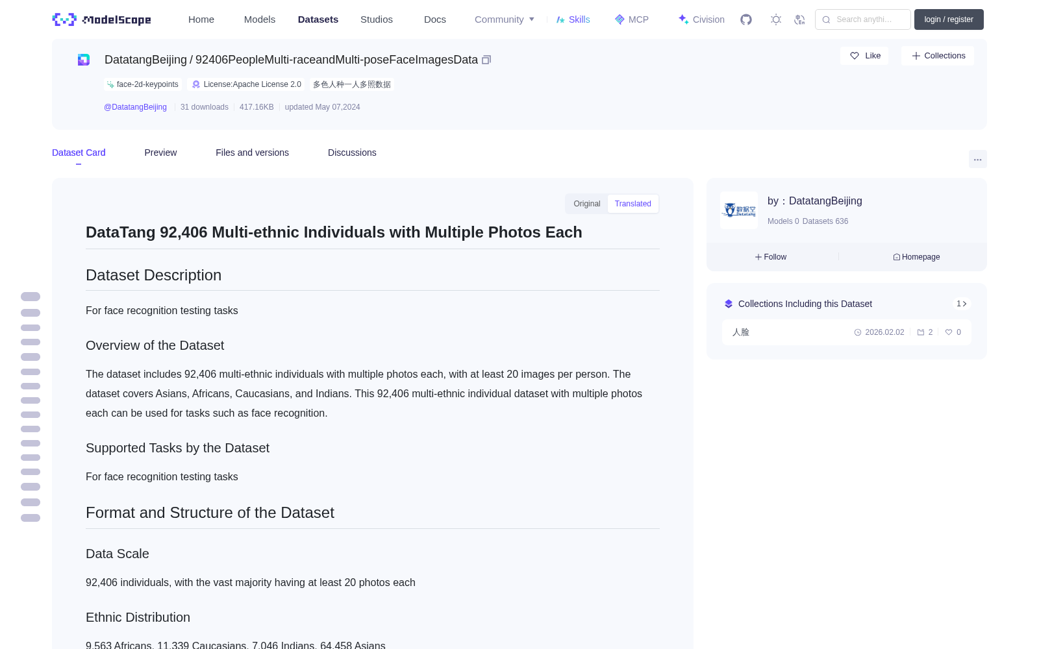Open the Files and versions tab
The width and height of the screenshot is (1039, 649).
(x=252, y=153)
